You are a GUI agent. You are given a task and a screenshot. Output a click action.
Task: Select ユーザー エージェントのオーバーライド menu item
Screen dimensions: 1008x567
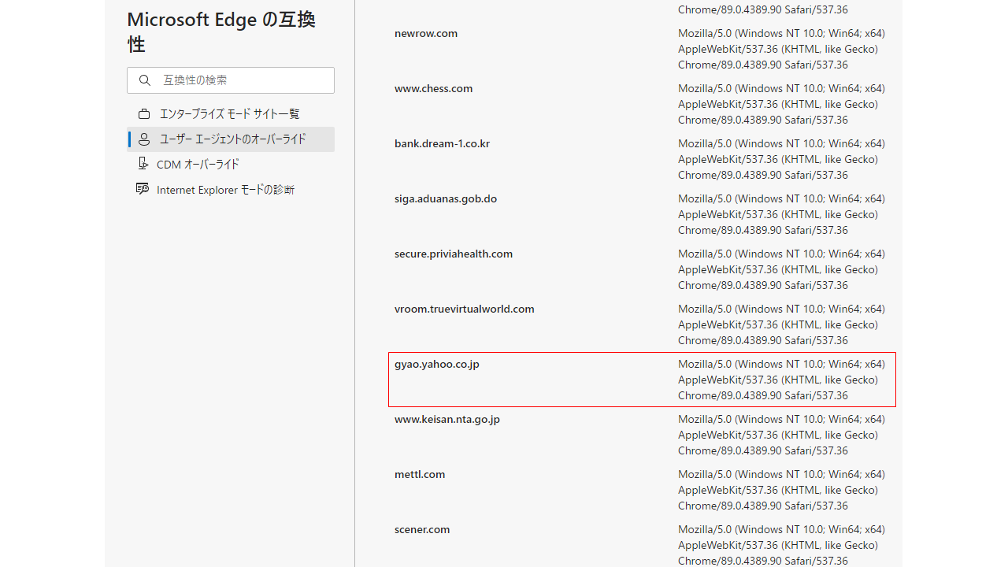coord(231,139)
